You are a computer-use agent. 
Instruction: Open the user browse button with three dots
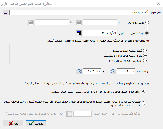pos(6,13)
